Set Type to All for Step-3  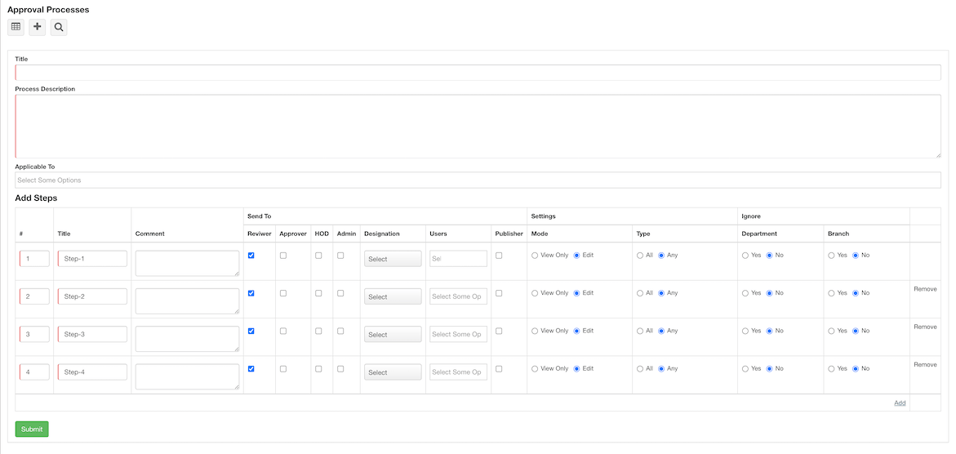click(639, 332)
